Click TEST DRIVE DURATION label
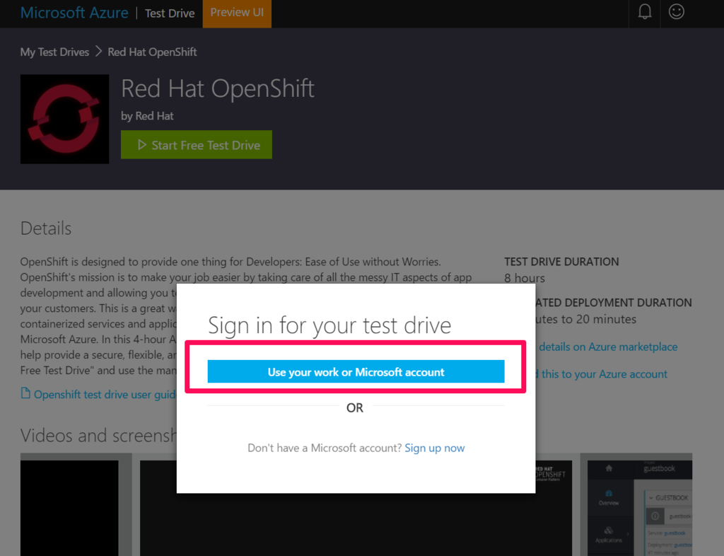This screenshot has width=724, height=556. 561,262
